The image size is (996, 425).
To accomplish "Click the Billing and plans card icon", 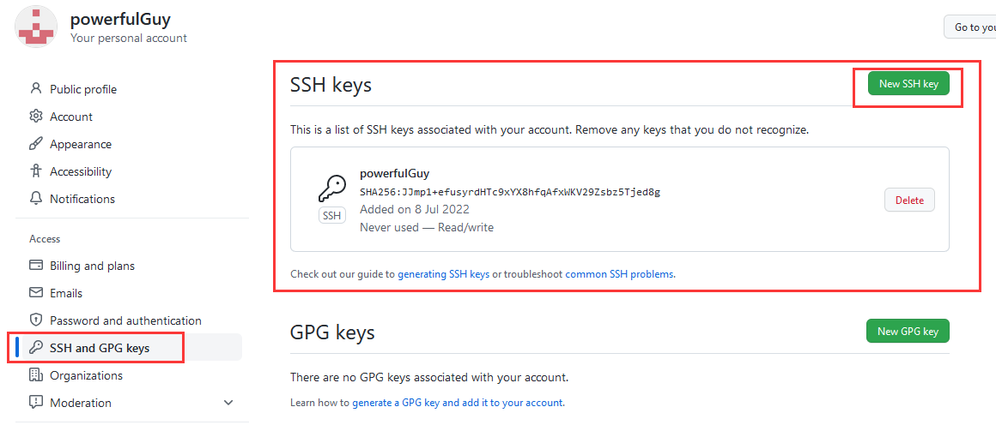I will (x=36, y=266).
